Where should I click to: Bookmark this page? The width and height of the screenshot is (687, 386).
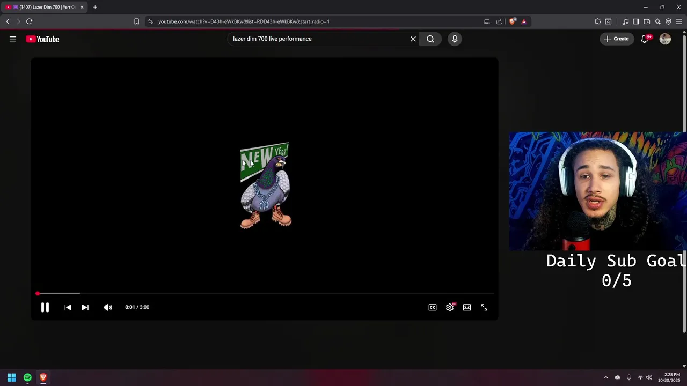tap(136, 21)
